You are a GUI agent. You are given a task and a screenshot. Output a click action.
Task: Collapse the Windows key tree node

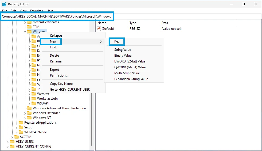pyautogui.click(x=25, y=32)
